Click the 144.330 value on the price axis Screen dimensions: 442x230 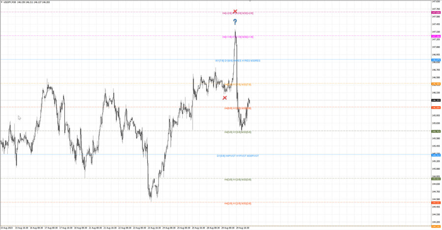[x=436, y=214]
